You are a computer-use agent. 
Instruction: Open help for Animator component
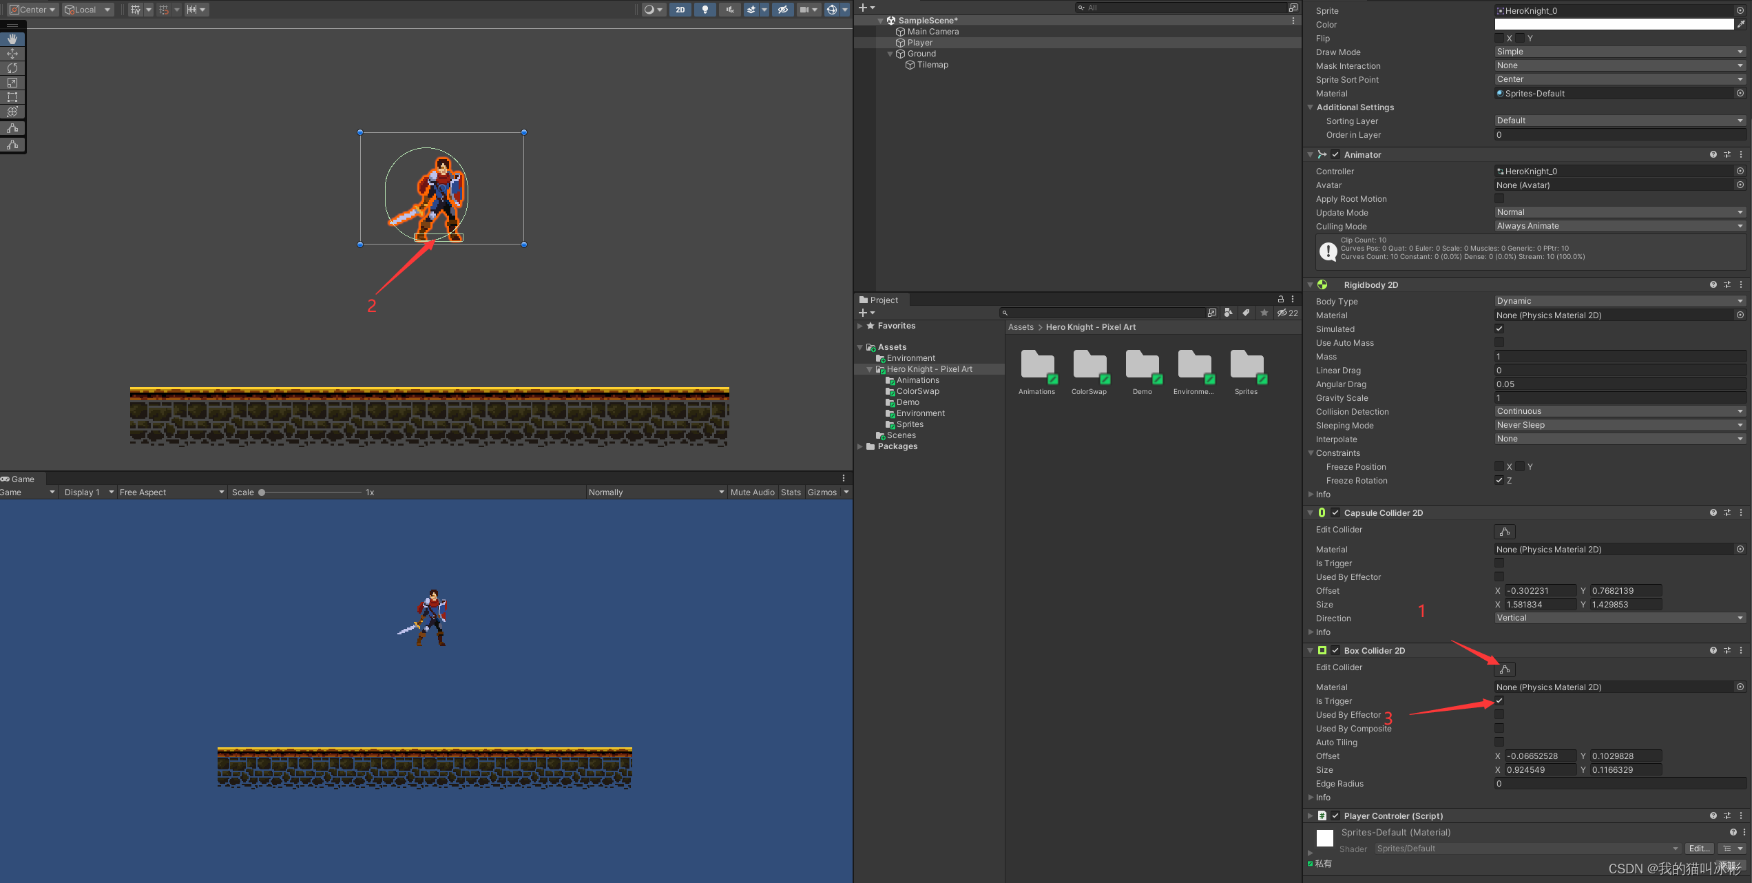tap(1713, 155)
